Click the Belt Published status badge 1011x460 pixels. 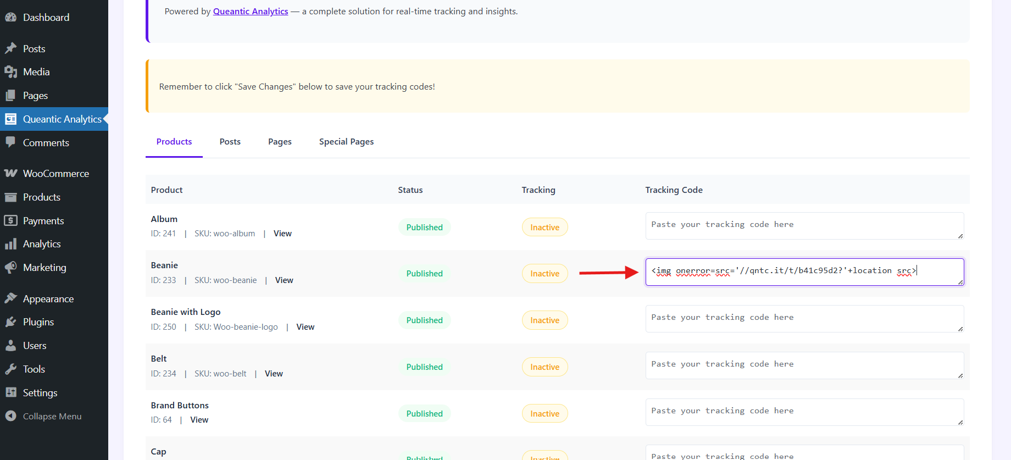(x=425, y=367)
